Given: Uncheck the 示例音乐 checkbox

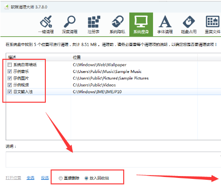Looking at the screenshot, I should [9, 72].
